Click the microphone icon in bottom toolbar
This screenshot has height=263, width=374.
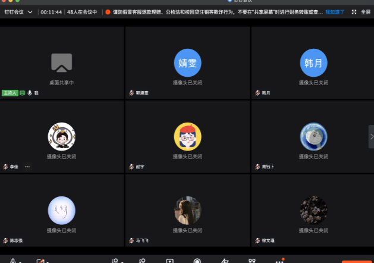pyautogui.click(x=12, y=261)
